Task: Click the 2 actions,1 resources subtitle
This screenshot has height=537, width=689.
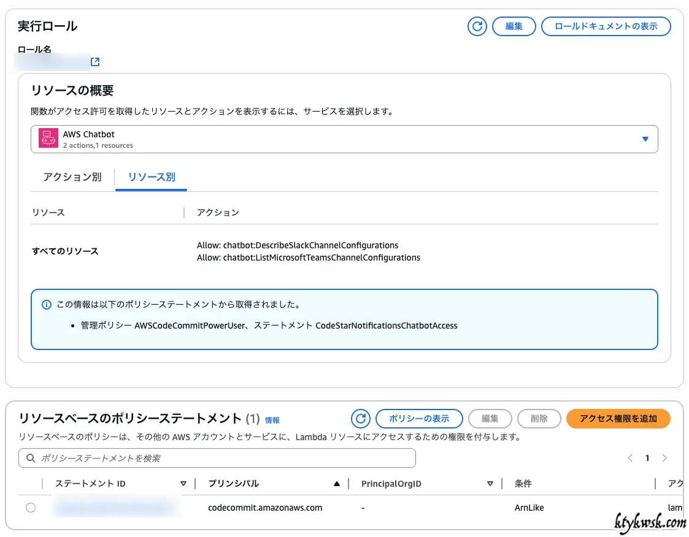Action: point(98,145)
